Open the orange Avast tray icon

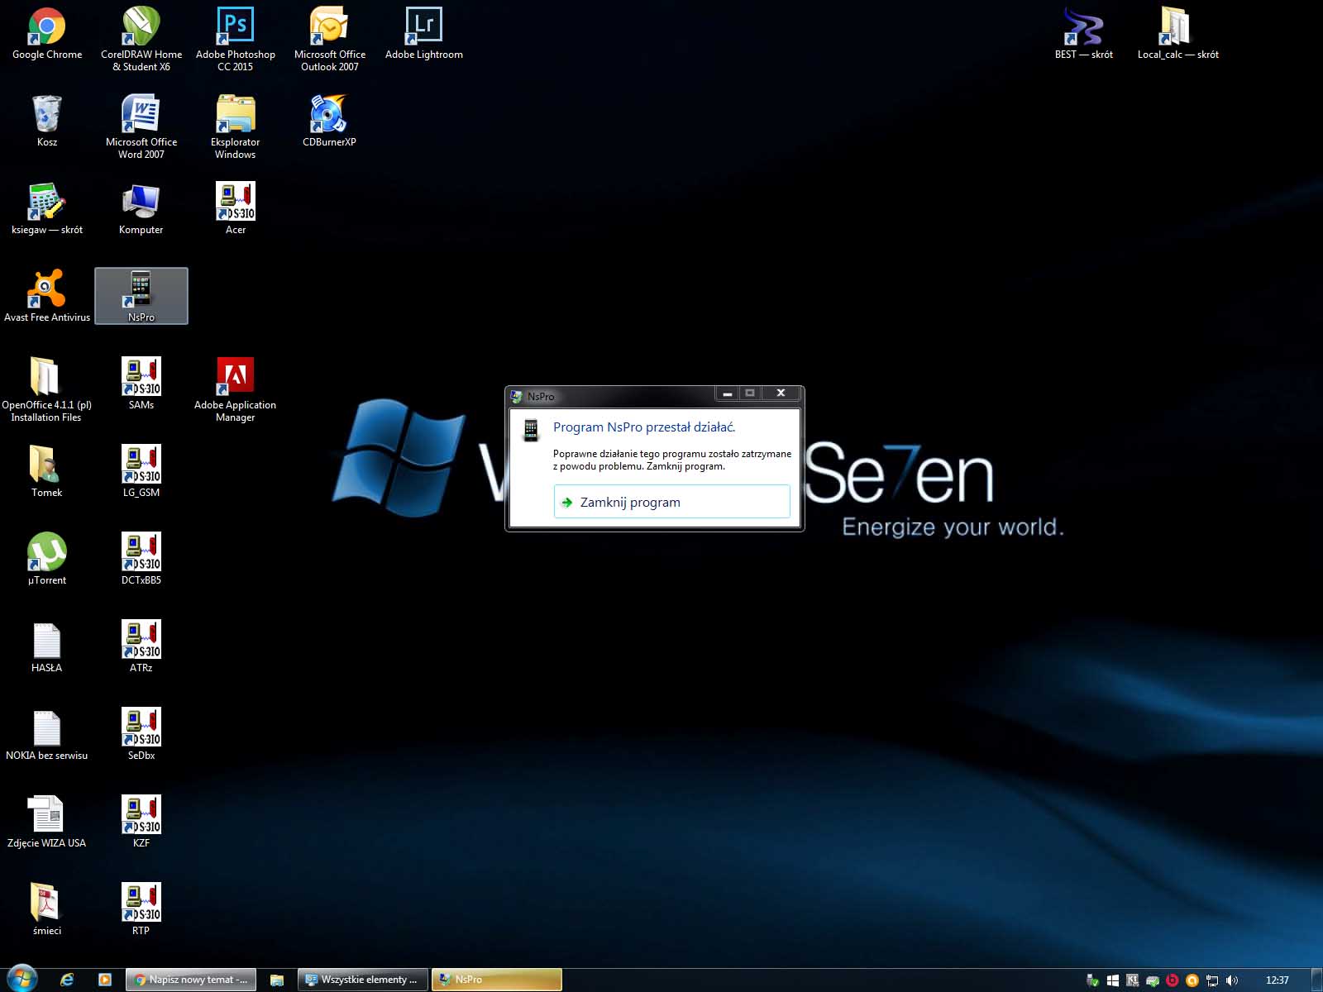coord(1192,980)
